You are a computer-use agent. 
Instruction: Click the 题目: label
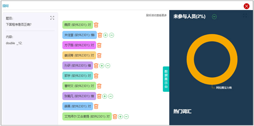point(10,18)
